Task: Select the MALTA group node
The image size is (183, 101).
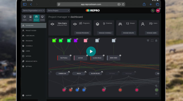Action: click(79, 73)
